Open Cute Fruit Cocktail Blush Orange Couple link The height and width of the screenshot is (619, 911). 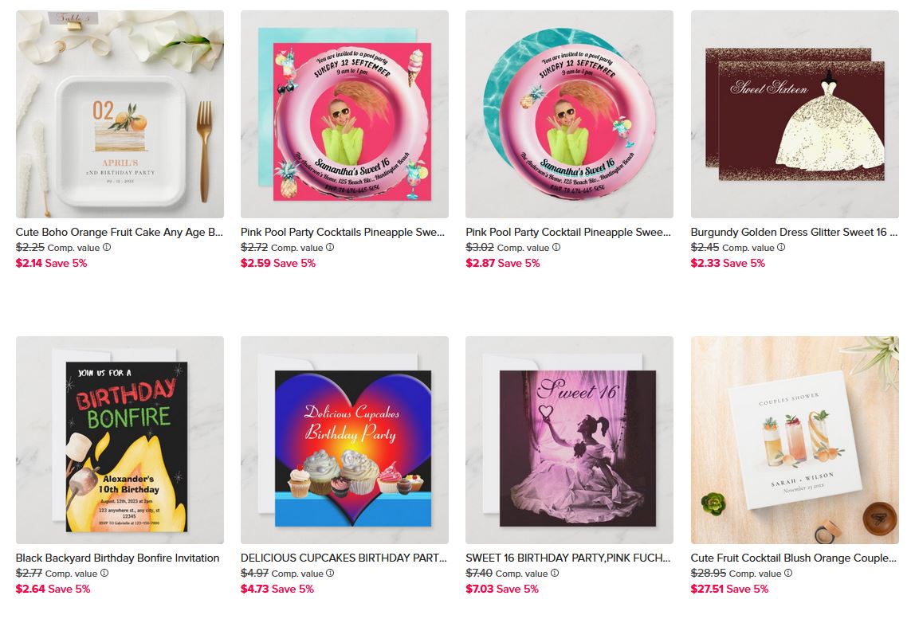[794, 558]
